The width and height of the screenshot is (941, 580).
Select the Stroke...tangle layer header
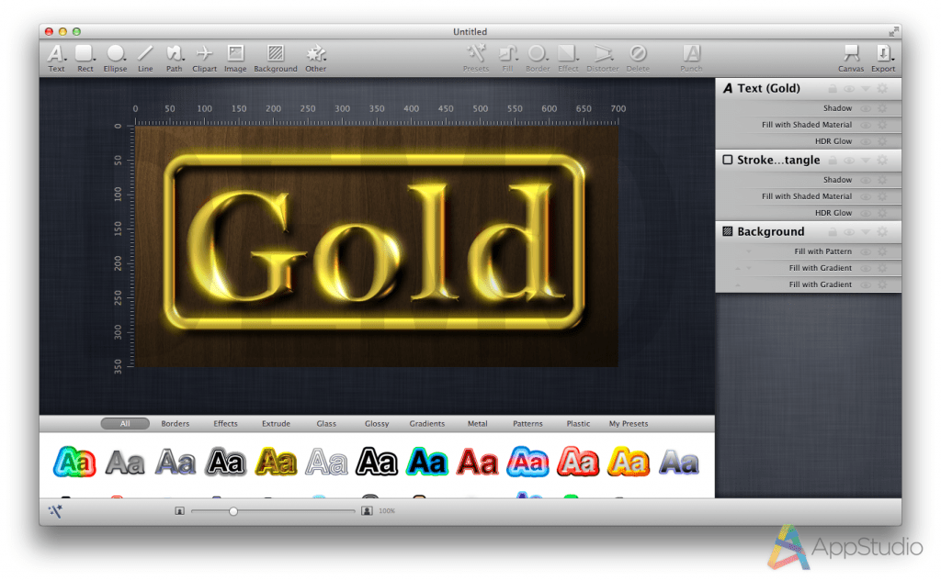pos(809,160)
